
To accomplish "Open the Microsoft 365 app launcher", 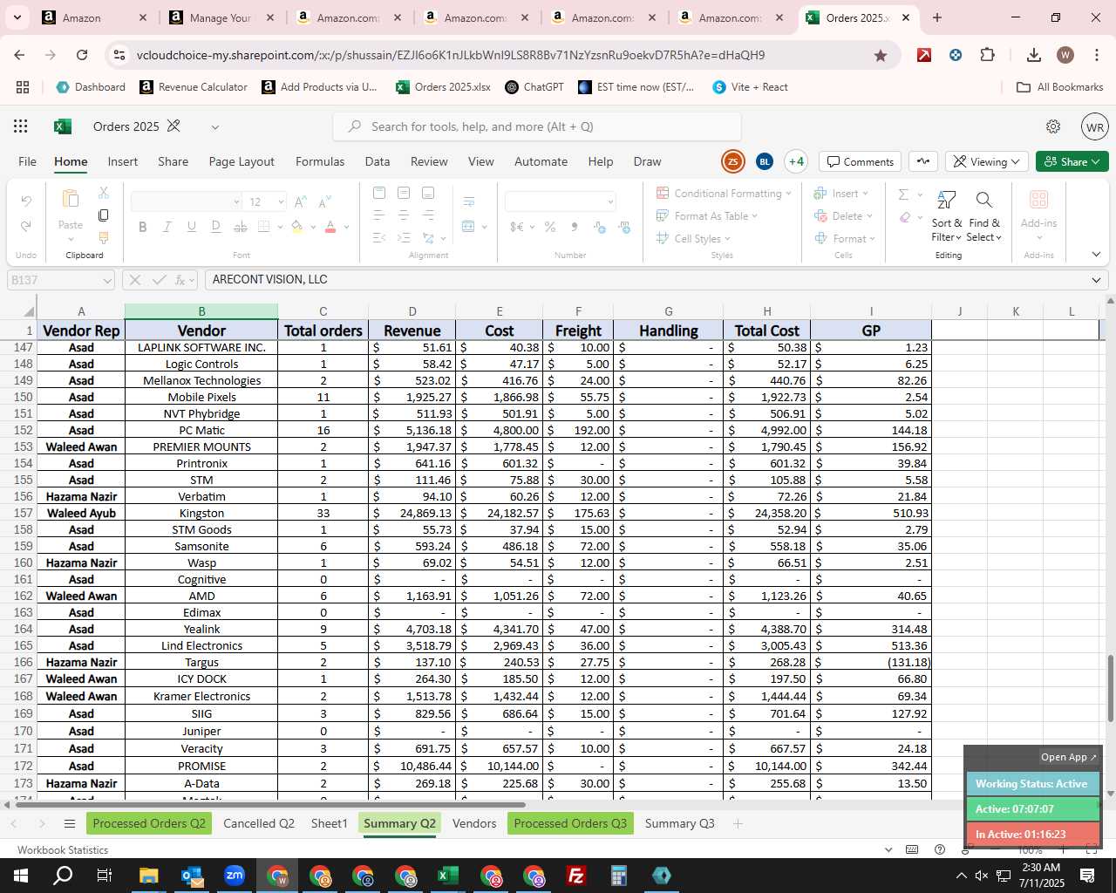I will [x=21, y=126].
